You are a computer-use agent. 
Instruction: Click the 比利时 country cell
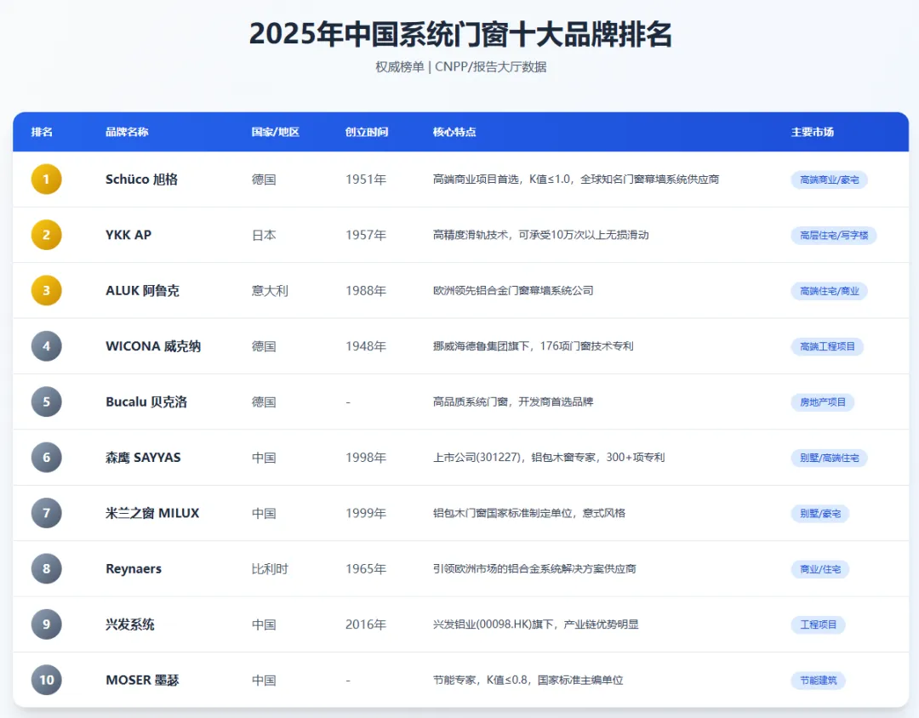point(270,570)
